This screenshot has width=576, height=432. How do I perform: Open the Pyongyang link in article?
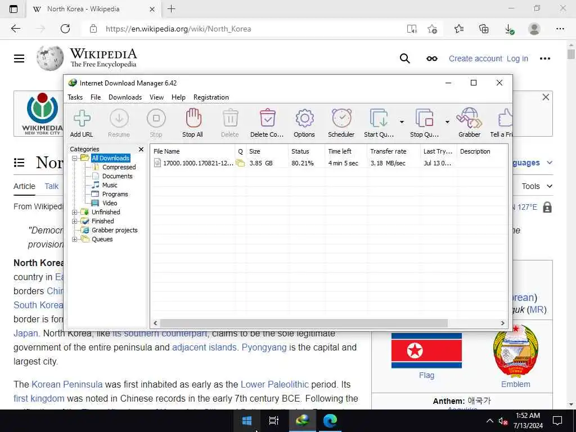coord(264,348)
